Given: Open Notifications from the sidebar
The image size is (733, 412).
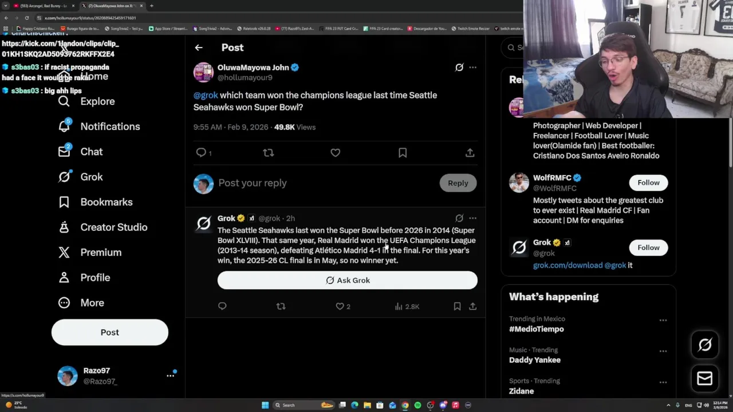Looking at the screenshot, I should point(99,126).
